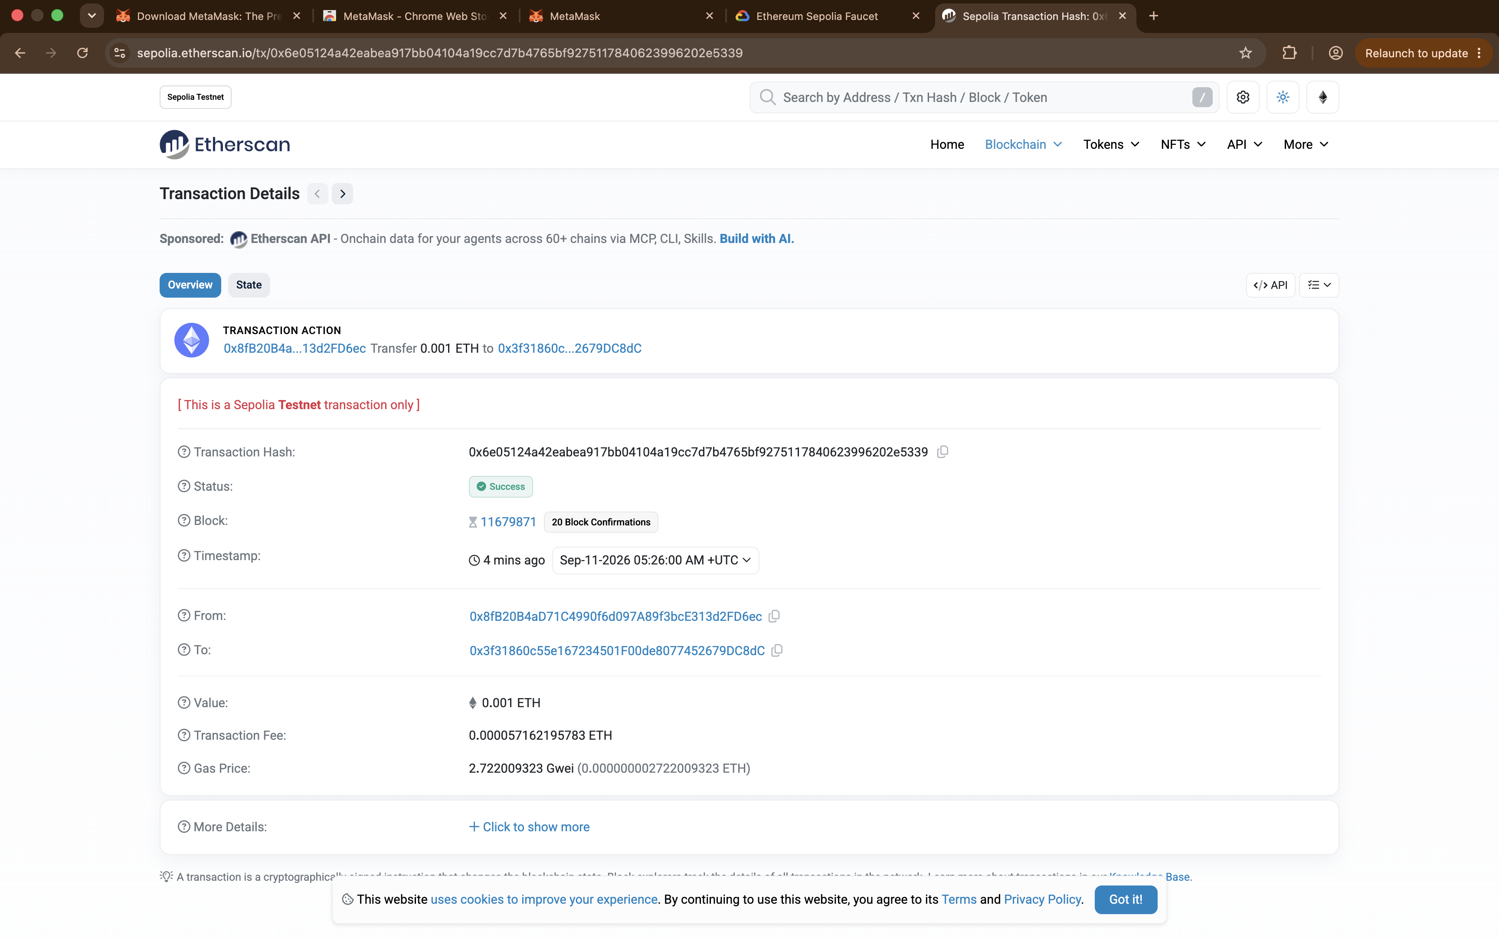The width and height of the screenshot is (1499, 938).
Task: Open the Privacy Policy link
Action: click(x=1042, y=899)
